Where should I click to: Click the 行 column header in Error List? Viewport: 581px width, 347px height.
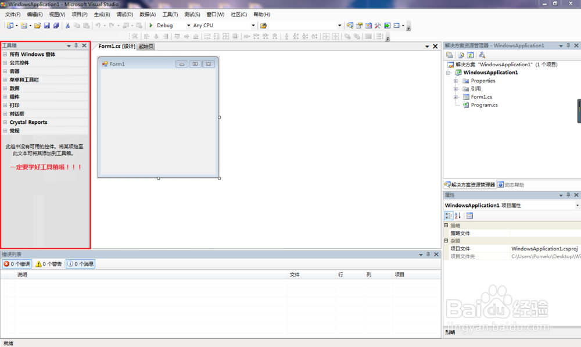coord(350,274)
